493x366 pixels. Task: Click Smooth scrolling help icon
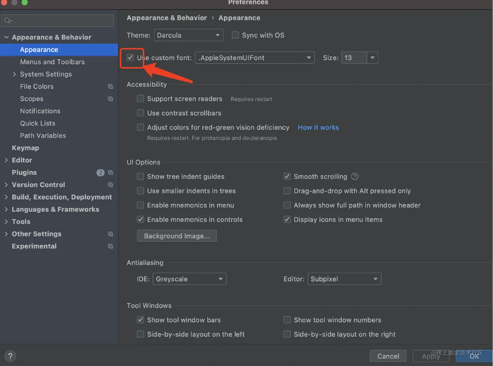click(x=355, y=176)
